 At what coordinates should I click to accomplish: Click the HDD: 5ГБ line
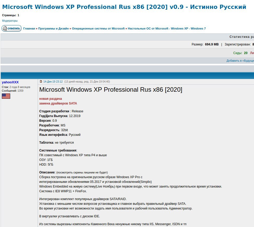(x=46, y=164)
